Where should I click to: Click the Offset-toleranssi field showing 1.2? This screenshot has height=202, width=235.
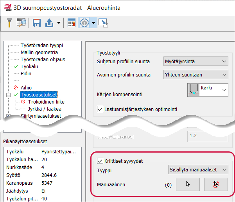(208, 136)
